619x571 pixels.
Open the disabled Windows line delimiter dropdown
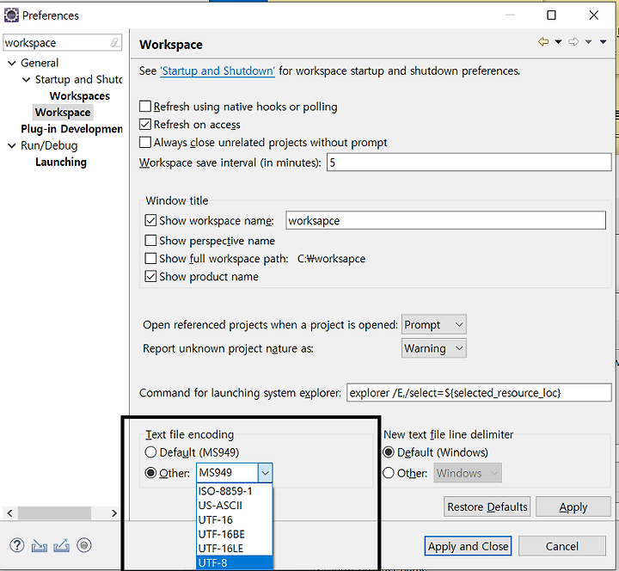coord(468,473)
